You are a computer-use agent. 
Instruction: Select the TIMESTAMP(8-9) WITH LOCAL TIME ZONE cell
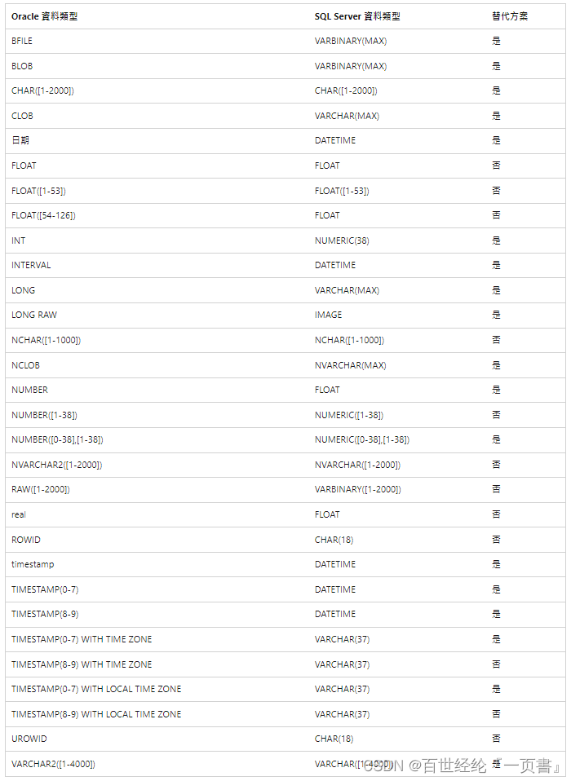(96, 714)
